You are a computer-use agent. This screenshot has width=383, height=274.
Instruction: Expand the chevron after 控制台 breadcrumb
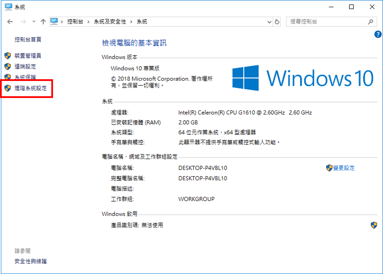click(88, 22)
